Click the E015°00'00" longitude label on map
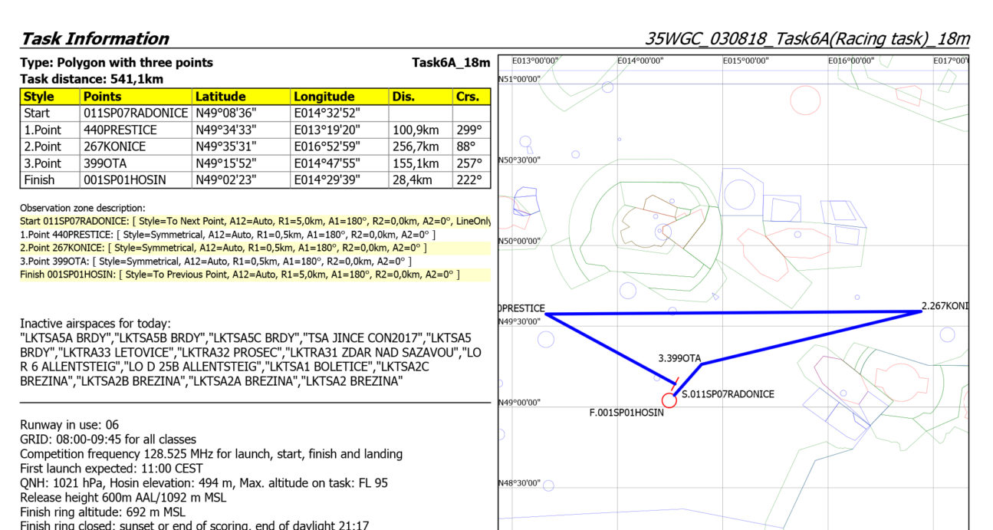The height and width of the screenshot is (530, 993). click(745, 61)
